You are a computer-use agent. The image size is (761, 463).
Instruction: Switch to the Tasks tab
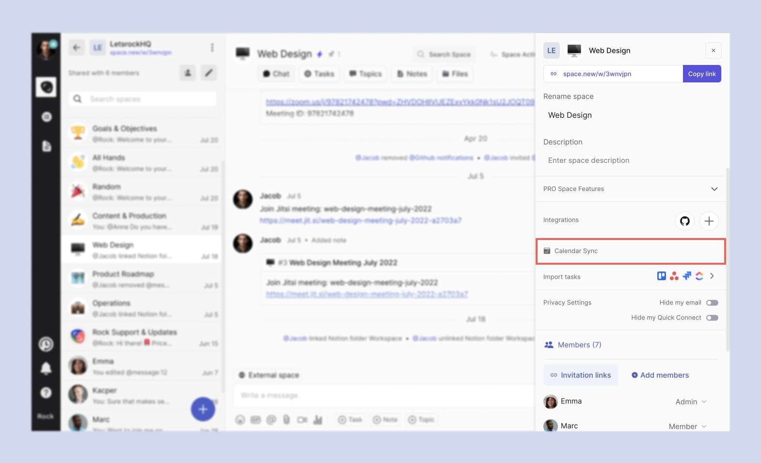tap(319, 74)
